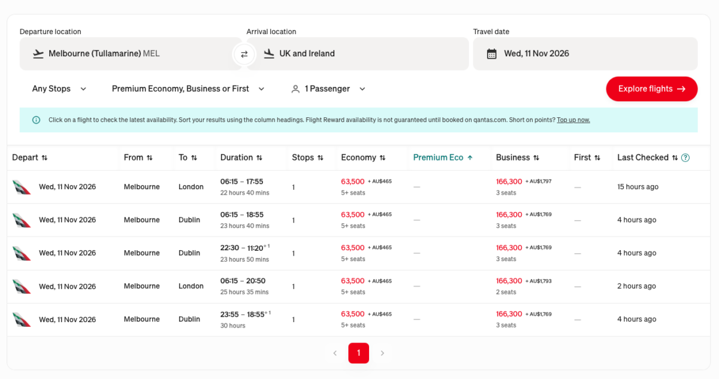
Task: Click the Explore flights button
Action: point(651,89)
